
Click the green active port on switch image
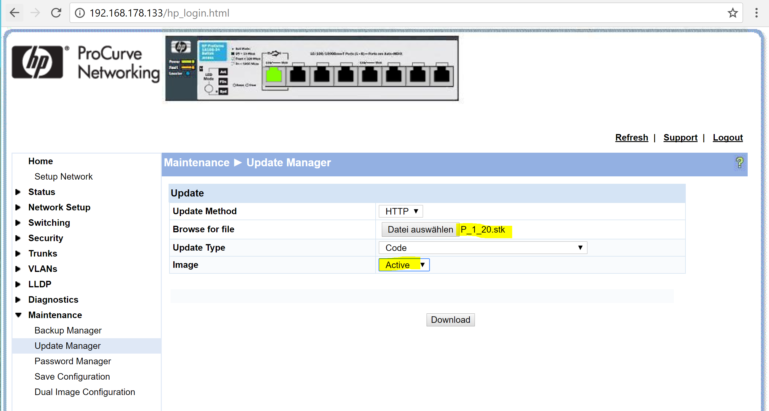pyautogui.click(x=273, y=75)
